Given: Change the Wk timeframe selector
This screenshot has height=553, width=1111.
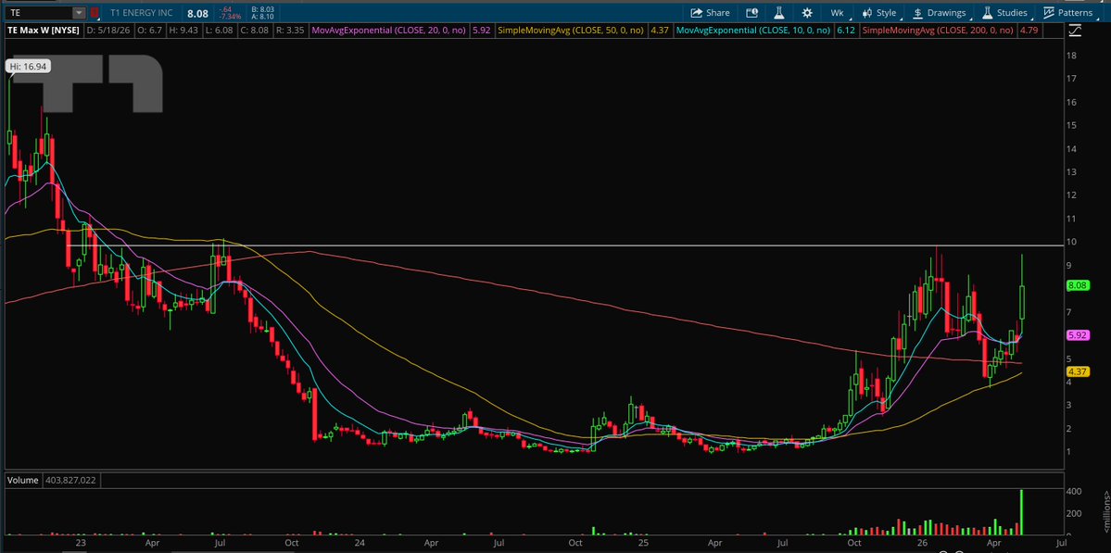Looking at the screenshot, I should point(837,13).
